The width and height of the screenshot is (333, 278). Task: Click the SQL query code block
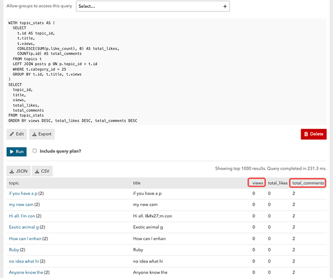click(166, 72)
